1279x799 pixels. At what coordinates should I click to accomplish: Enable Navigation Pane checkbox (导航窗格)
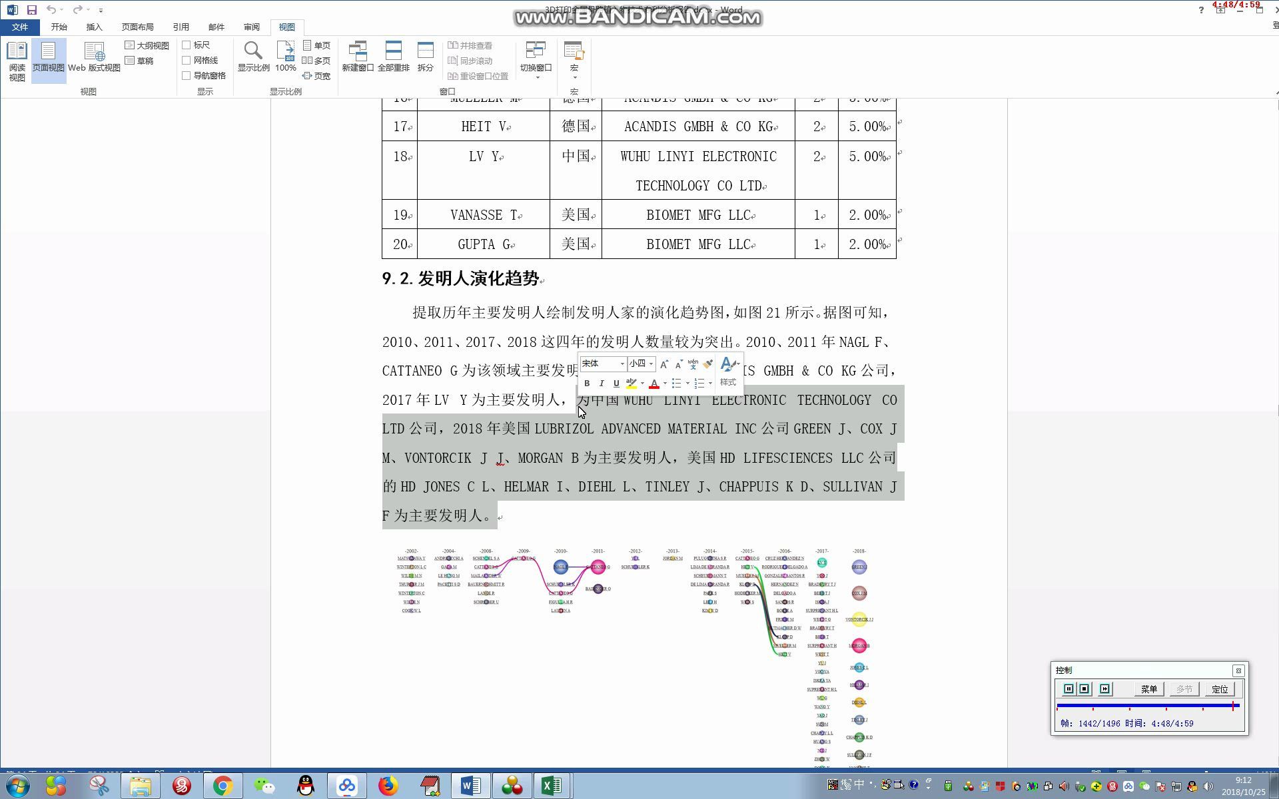pos(187,76)
